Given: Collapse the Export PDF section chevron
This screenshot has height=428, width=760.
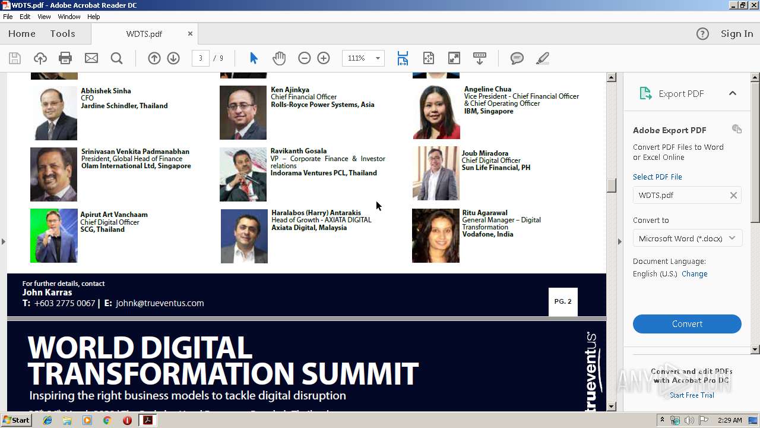Looking at the screenshot, I should click(x=733, y=93).
